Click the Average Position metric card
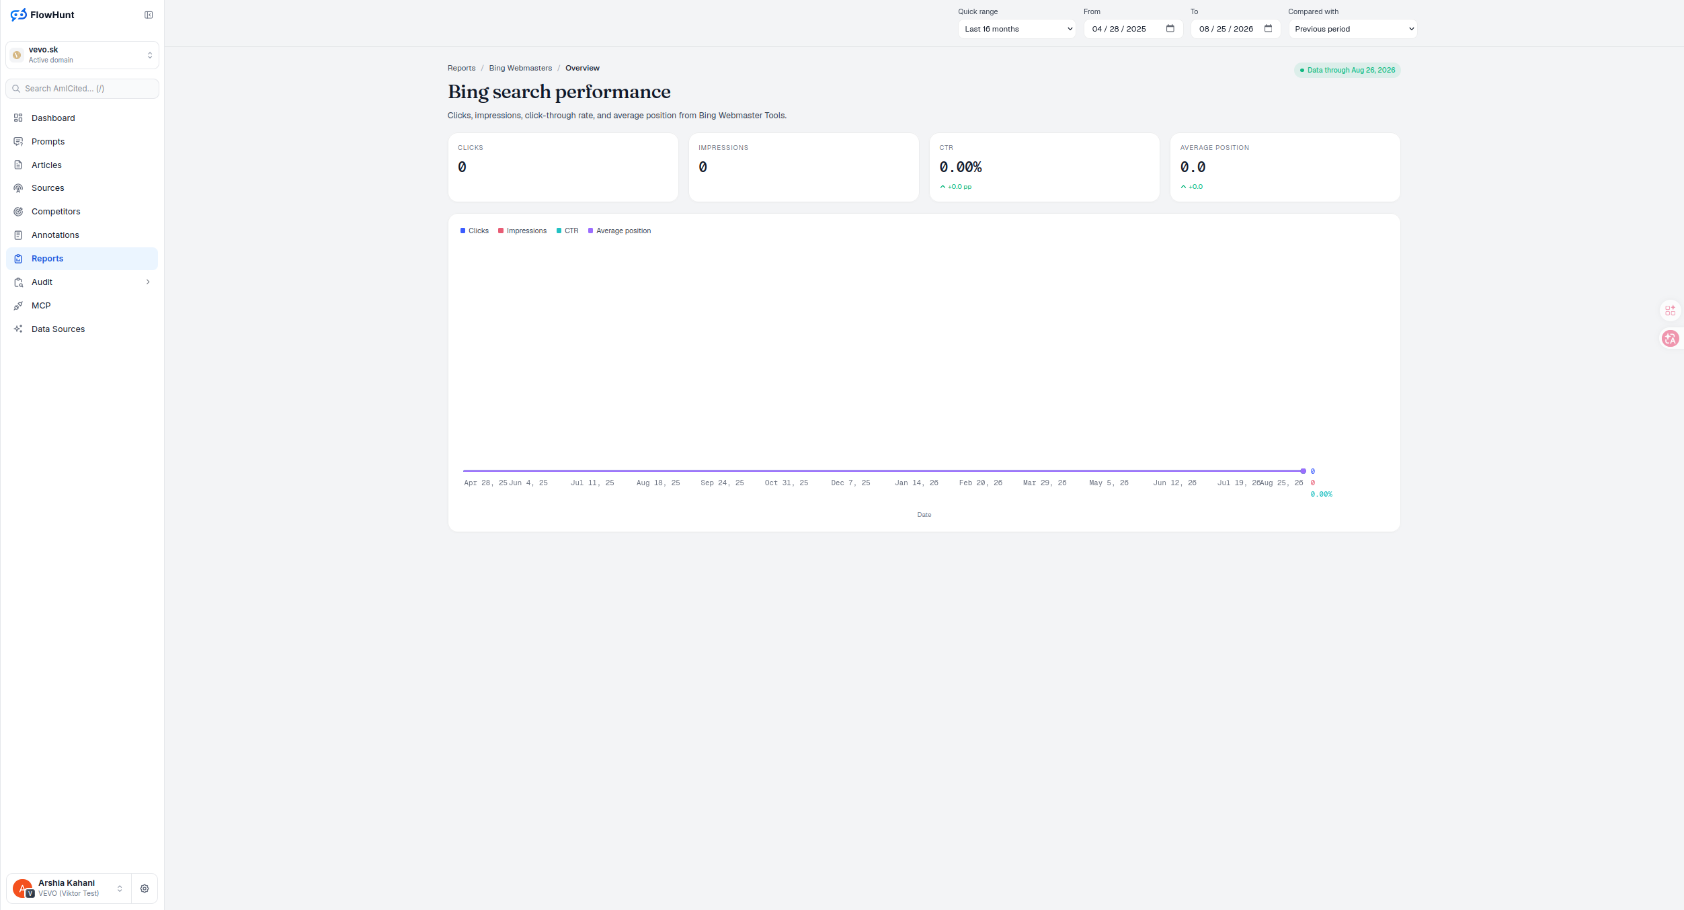 tap(1285, 167)
